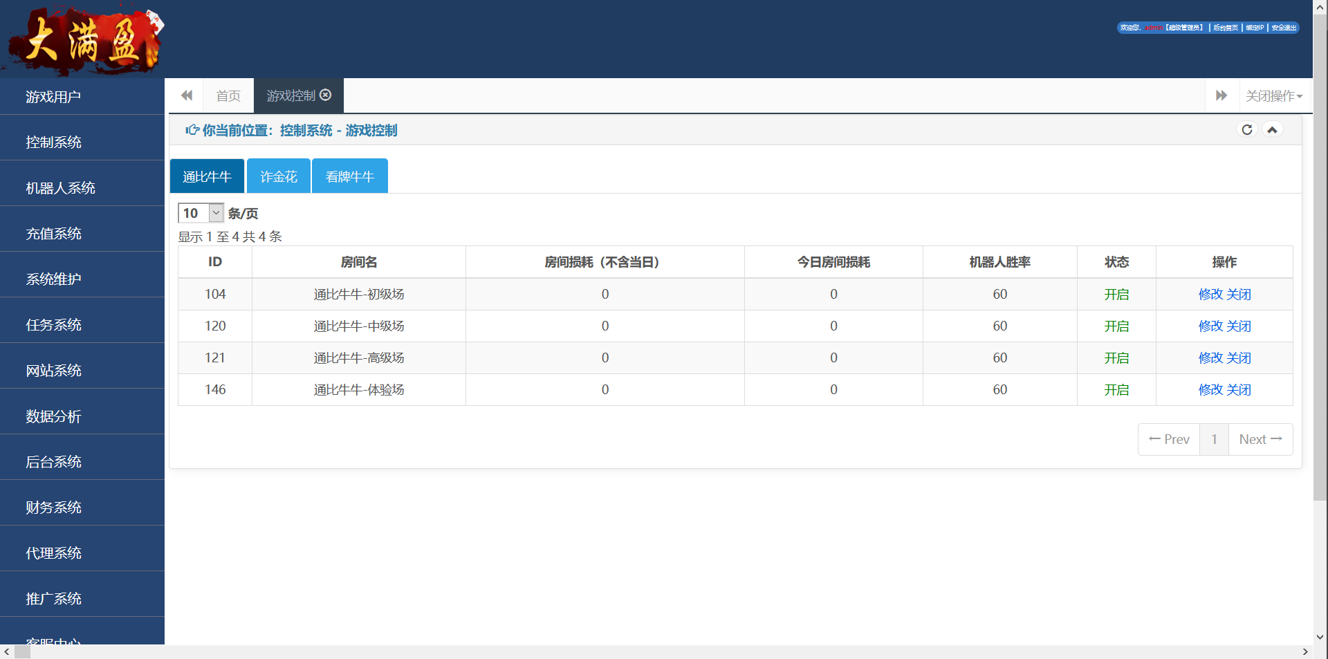The width and height of the screenshot is (1328, 659).
Task: Open the 关闭操作 dropdown
Action: (x=1274, y=95)
